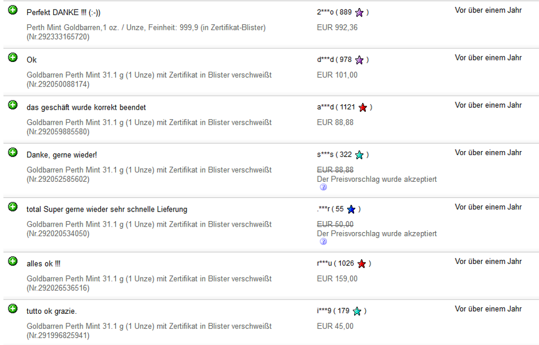Open buyer profile a***d

click(325, 107)
